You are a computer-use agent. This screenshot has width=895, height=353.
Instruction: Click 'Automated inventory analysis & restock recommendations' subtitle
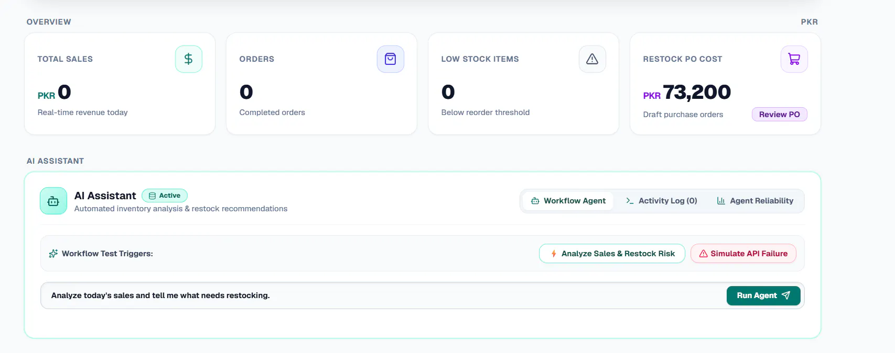tap(181, 209)
